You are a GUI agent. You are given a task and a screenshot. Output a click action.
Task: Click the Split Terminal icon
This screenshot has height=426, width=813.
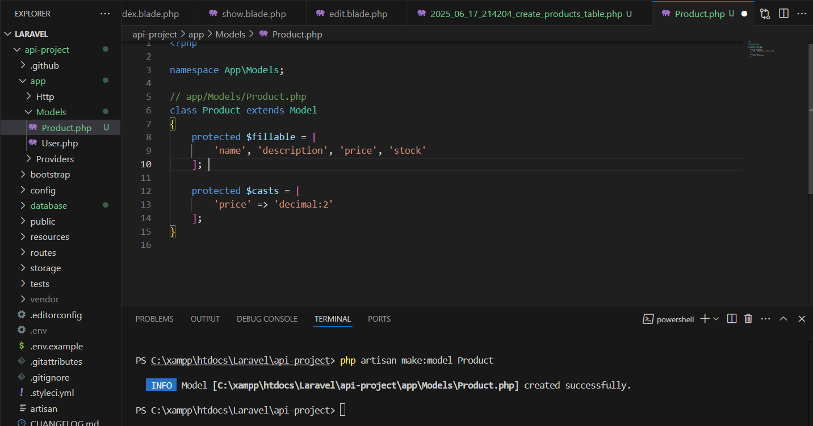tap(732, 319)
